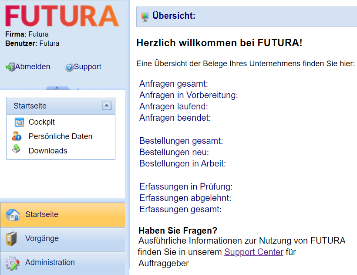This screenshot has width=357, height=275.
Task: Click the Cockpit magnifier icon
Action: coord(19,122)
